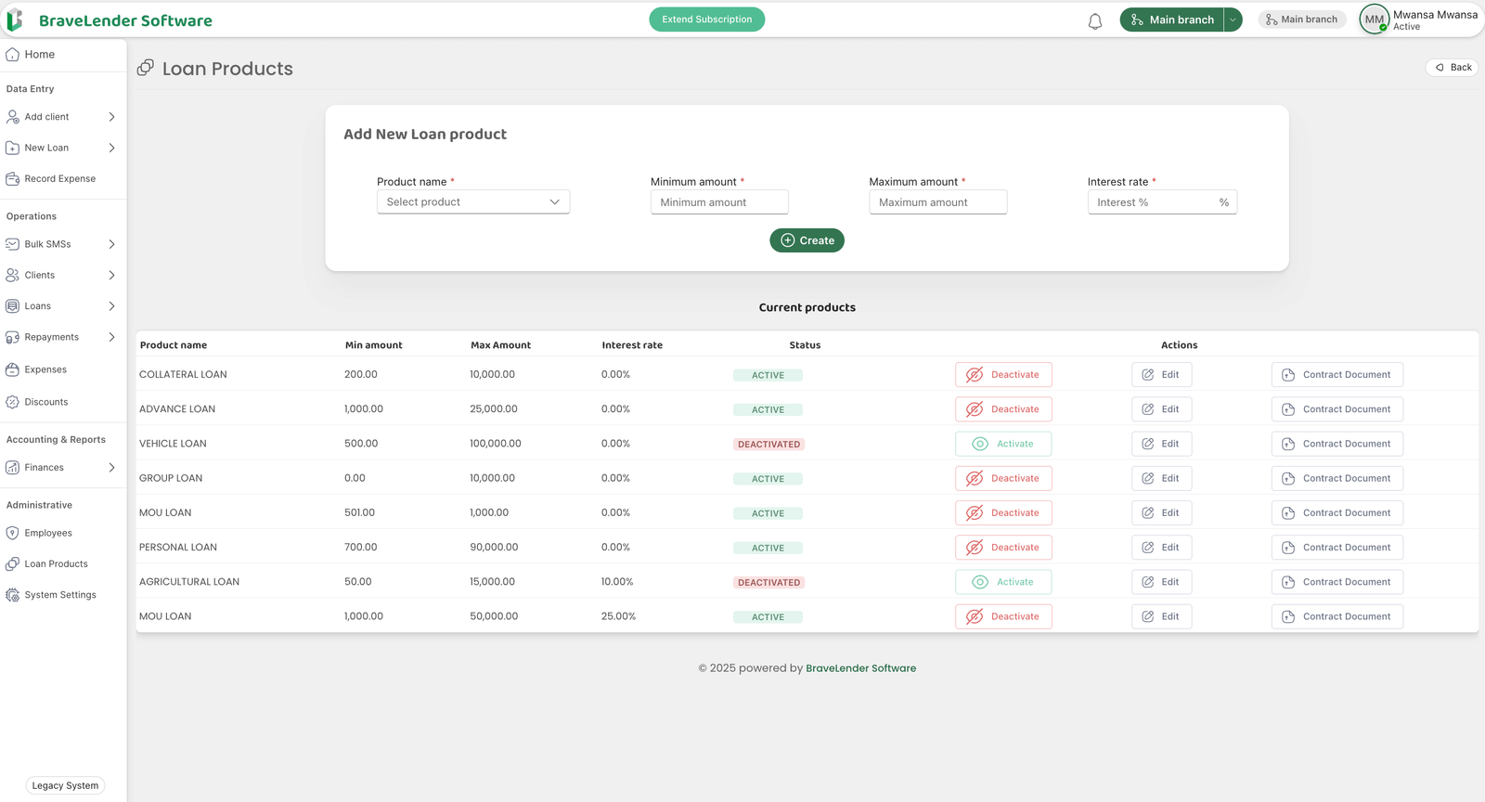
Task: Activate the AGRICULTURAL LOAN product
Action: point(1003,582)
